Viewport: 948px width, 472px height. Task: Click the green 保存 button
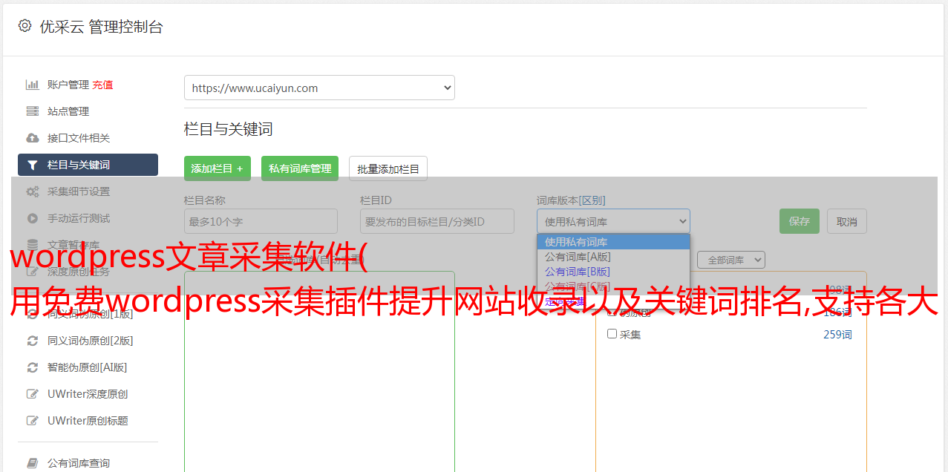pos(800,221)
